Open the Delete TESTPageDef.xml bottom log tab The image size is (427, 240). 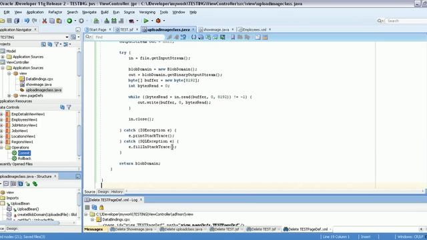coord(308,229)
